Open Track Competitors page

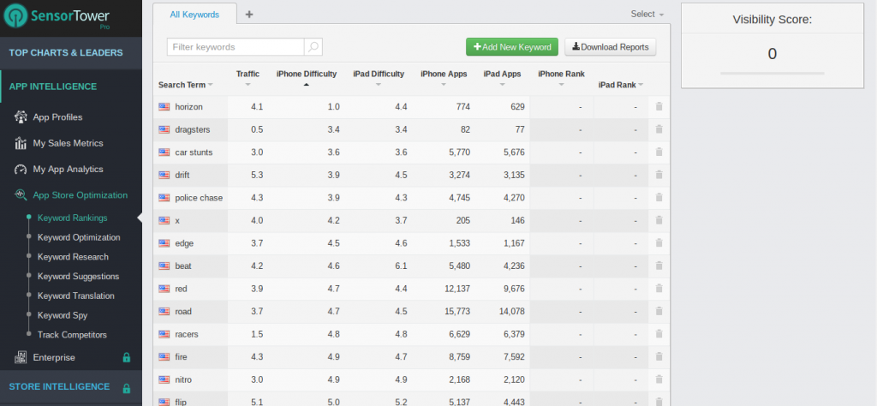(x=72, y=335)
